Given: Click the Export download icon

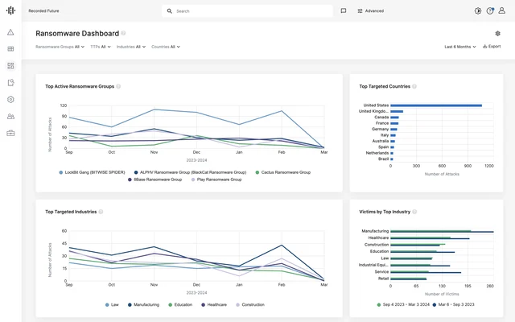Looking at the screenshot, I should point(484,47).
